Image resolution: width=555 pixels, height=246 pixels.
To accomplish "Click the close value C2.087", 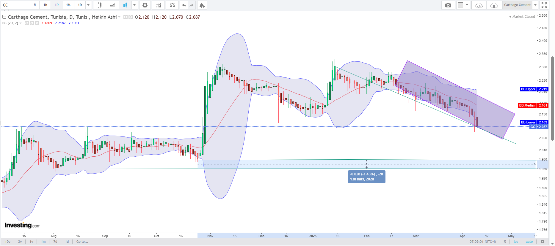I will (x=193, y=17).
